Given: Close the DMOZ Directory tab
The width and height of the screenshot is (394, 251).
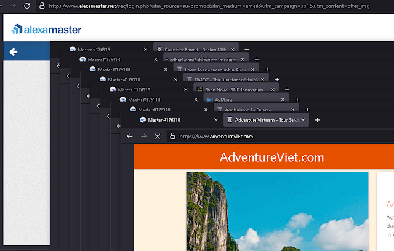Looking at the screenshot, I should (263, 79).
